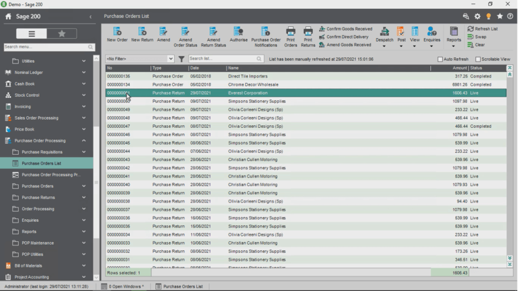This screenshot has width=518, height=291.
Task: Open the Enquiries toolbar menu
Action: pos(432,37)
